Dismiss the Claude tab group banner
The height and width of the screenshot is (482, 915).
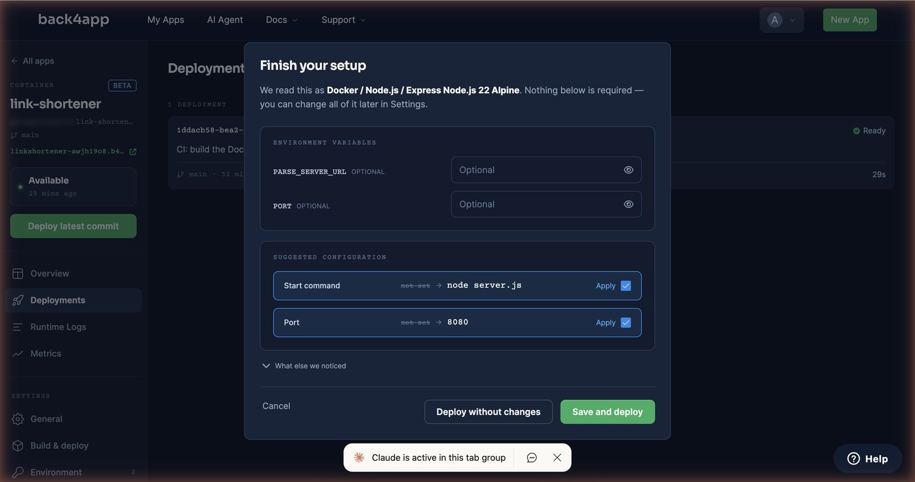click(x=557, y=457)
